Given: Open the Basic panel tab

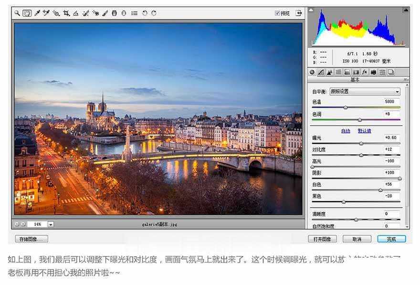Looking at the screenshot, I should pos(312,72).
